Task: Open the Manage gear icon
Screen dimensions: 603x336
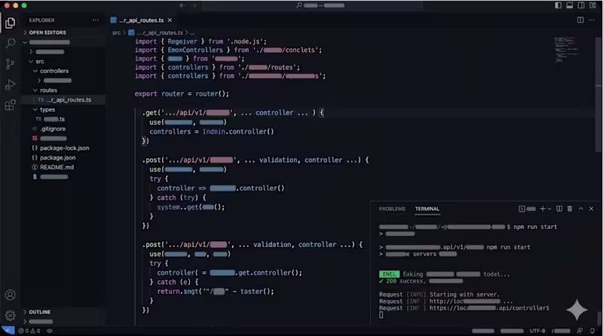Action: point(11,315)
